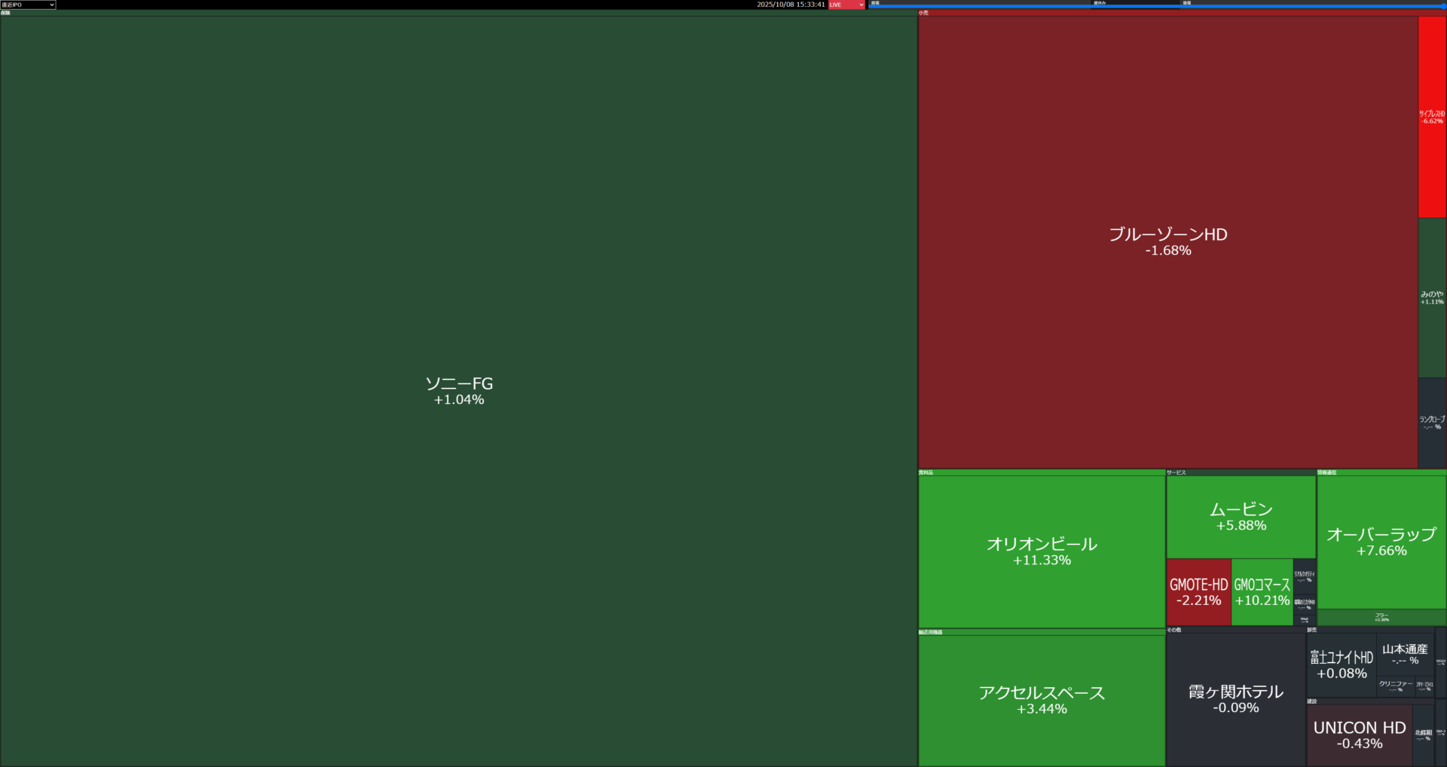Screen dimensions: 1447x767
Task: Select the GMOコマース +10.21% tile
Action: click(1262, 592)
